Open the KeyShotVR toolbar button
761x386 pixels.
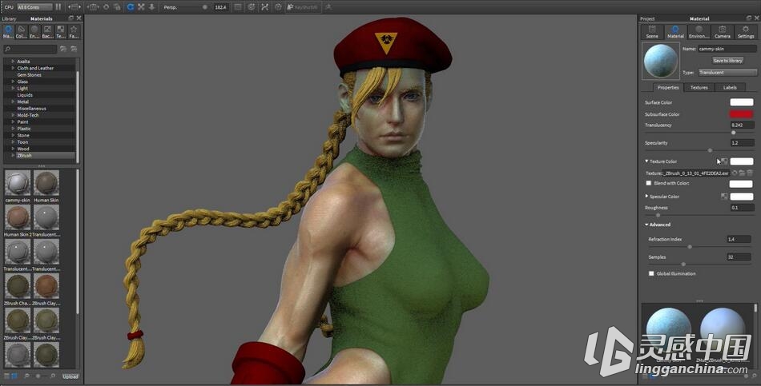click(x=303, y=7)
